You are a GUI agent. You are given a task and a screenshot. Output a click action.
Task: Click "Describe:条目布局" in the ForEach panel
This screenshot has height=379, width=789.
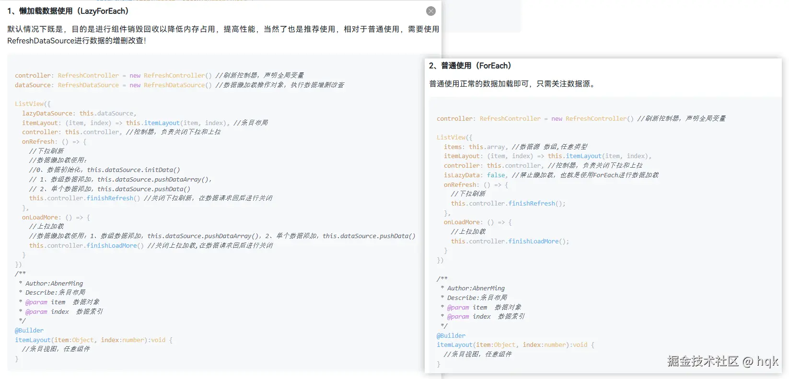click(x=477, y=298)
